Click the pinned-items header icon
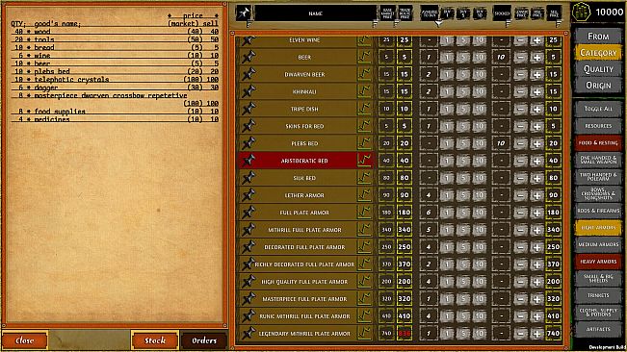Viewport: 627px width, 352px height. tap(244, 13)
